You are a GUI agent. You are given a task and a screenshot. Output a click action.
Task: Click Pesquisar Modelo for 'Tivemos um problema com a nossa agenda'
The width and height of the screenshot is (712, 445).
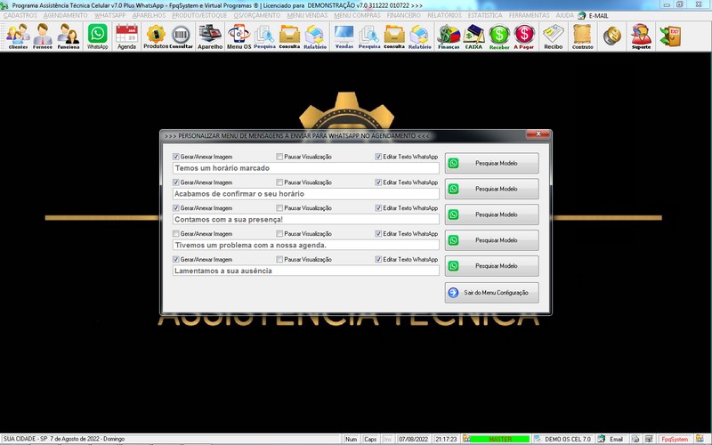coord(492,240)
